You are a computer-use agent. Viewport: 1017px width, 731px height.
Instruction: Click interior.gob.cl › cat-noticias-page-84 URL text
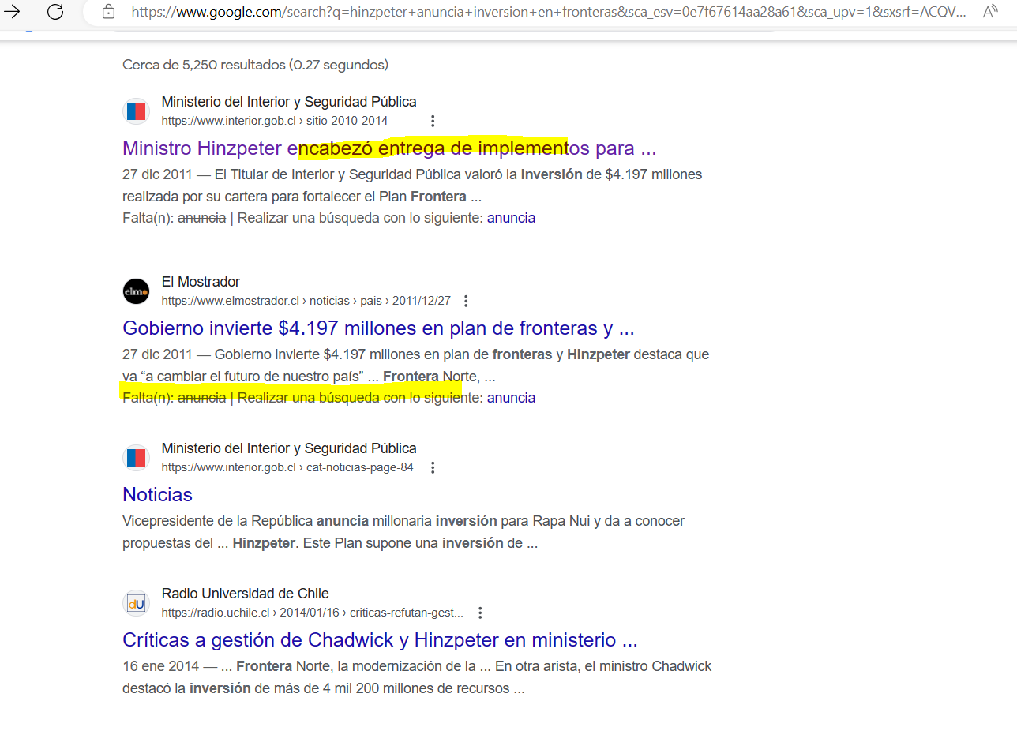287,467
